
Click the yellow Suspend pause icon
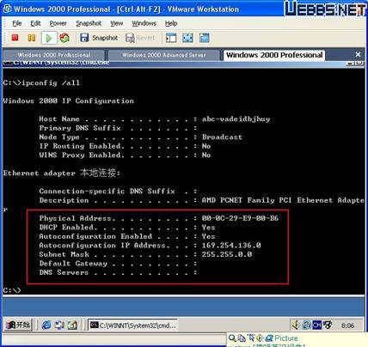[x=32, y=38]
